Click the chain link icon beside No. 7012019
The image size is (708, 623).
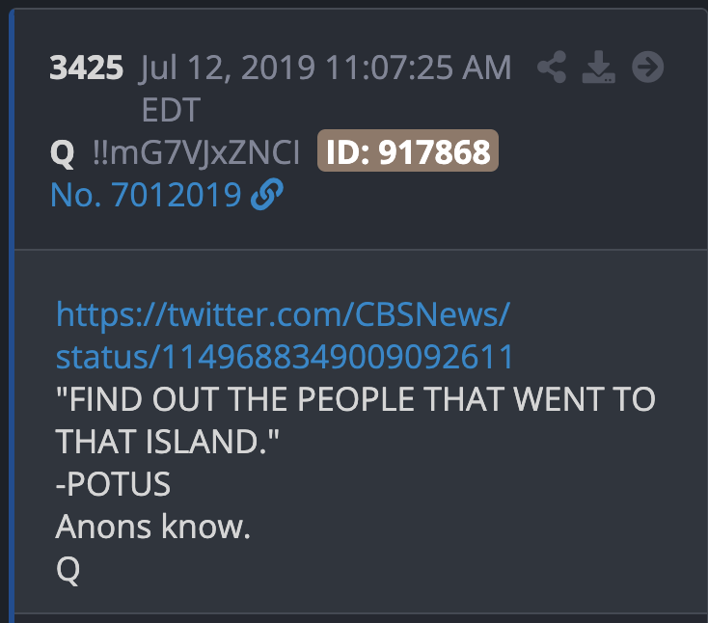[267, 195]
